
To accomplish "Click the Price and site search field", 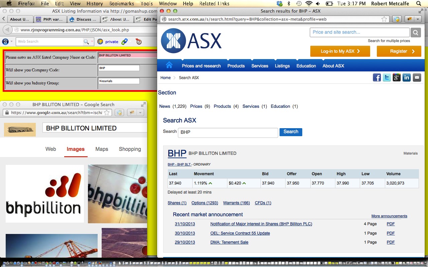I will [359, 32].
